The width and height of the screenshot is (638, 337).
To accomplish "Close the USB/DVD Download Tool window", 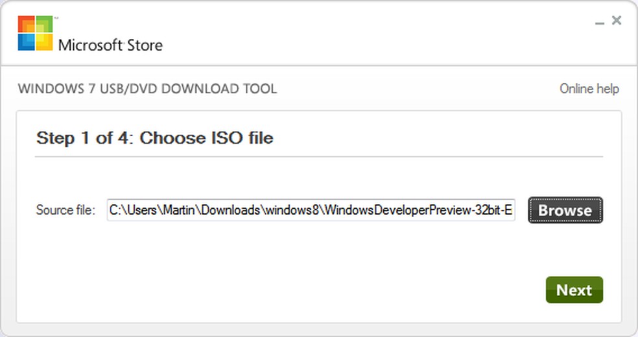I will (x=617, y=20).
